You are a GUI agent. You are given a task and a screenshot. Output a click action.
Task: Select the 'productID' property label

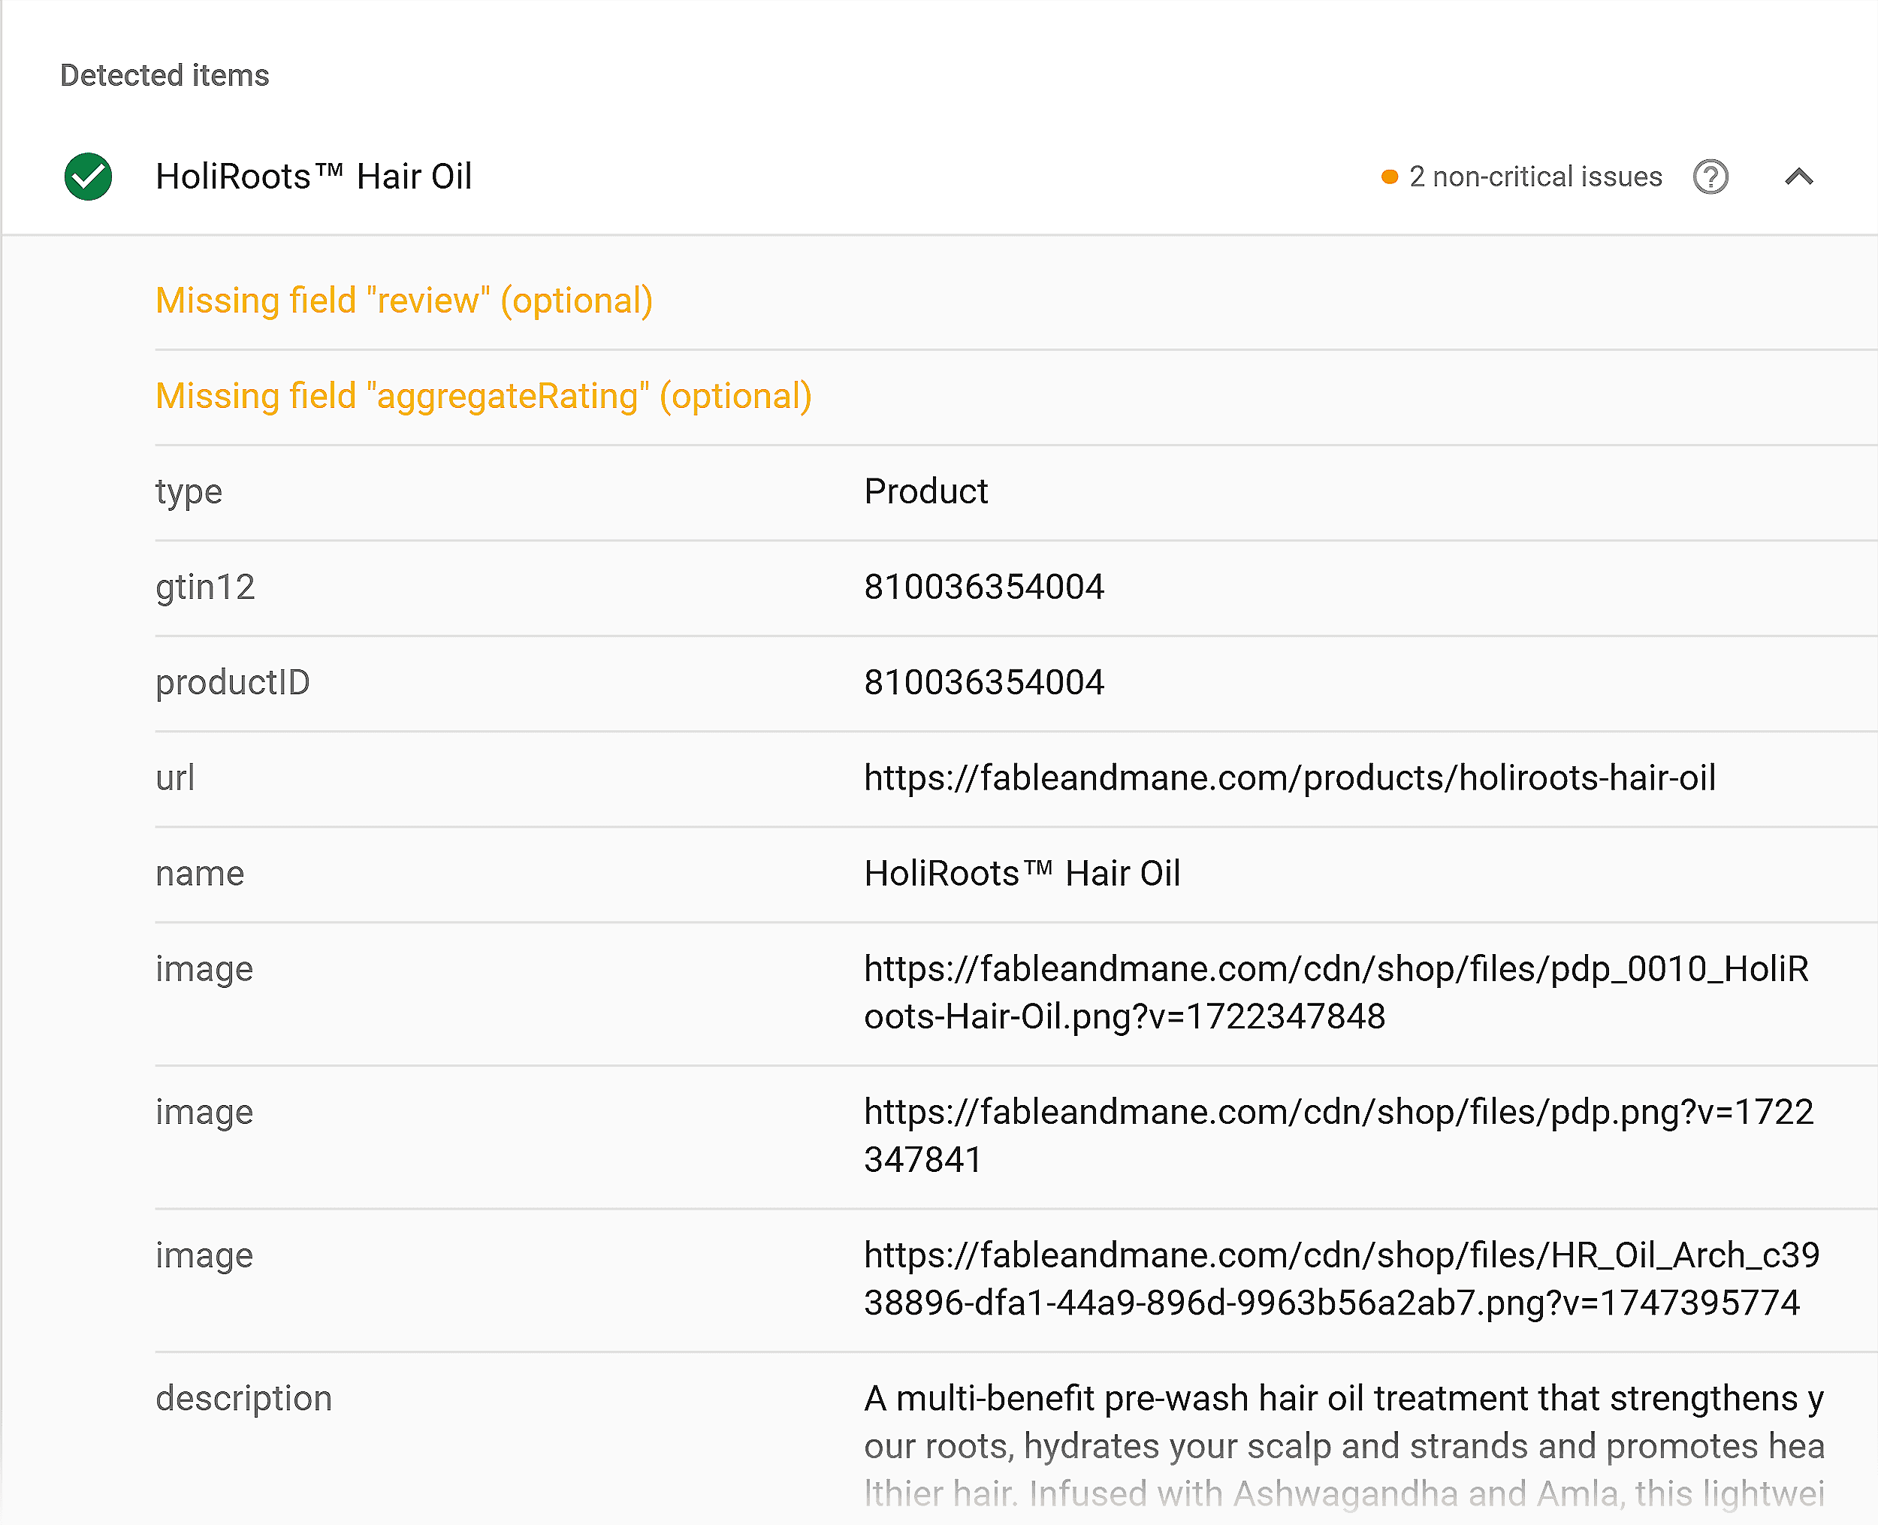[x=233, y=683]
